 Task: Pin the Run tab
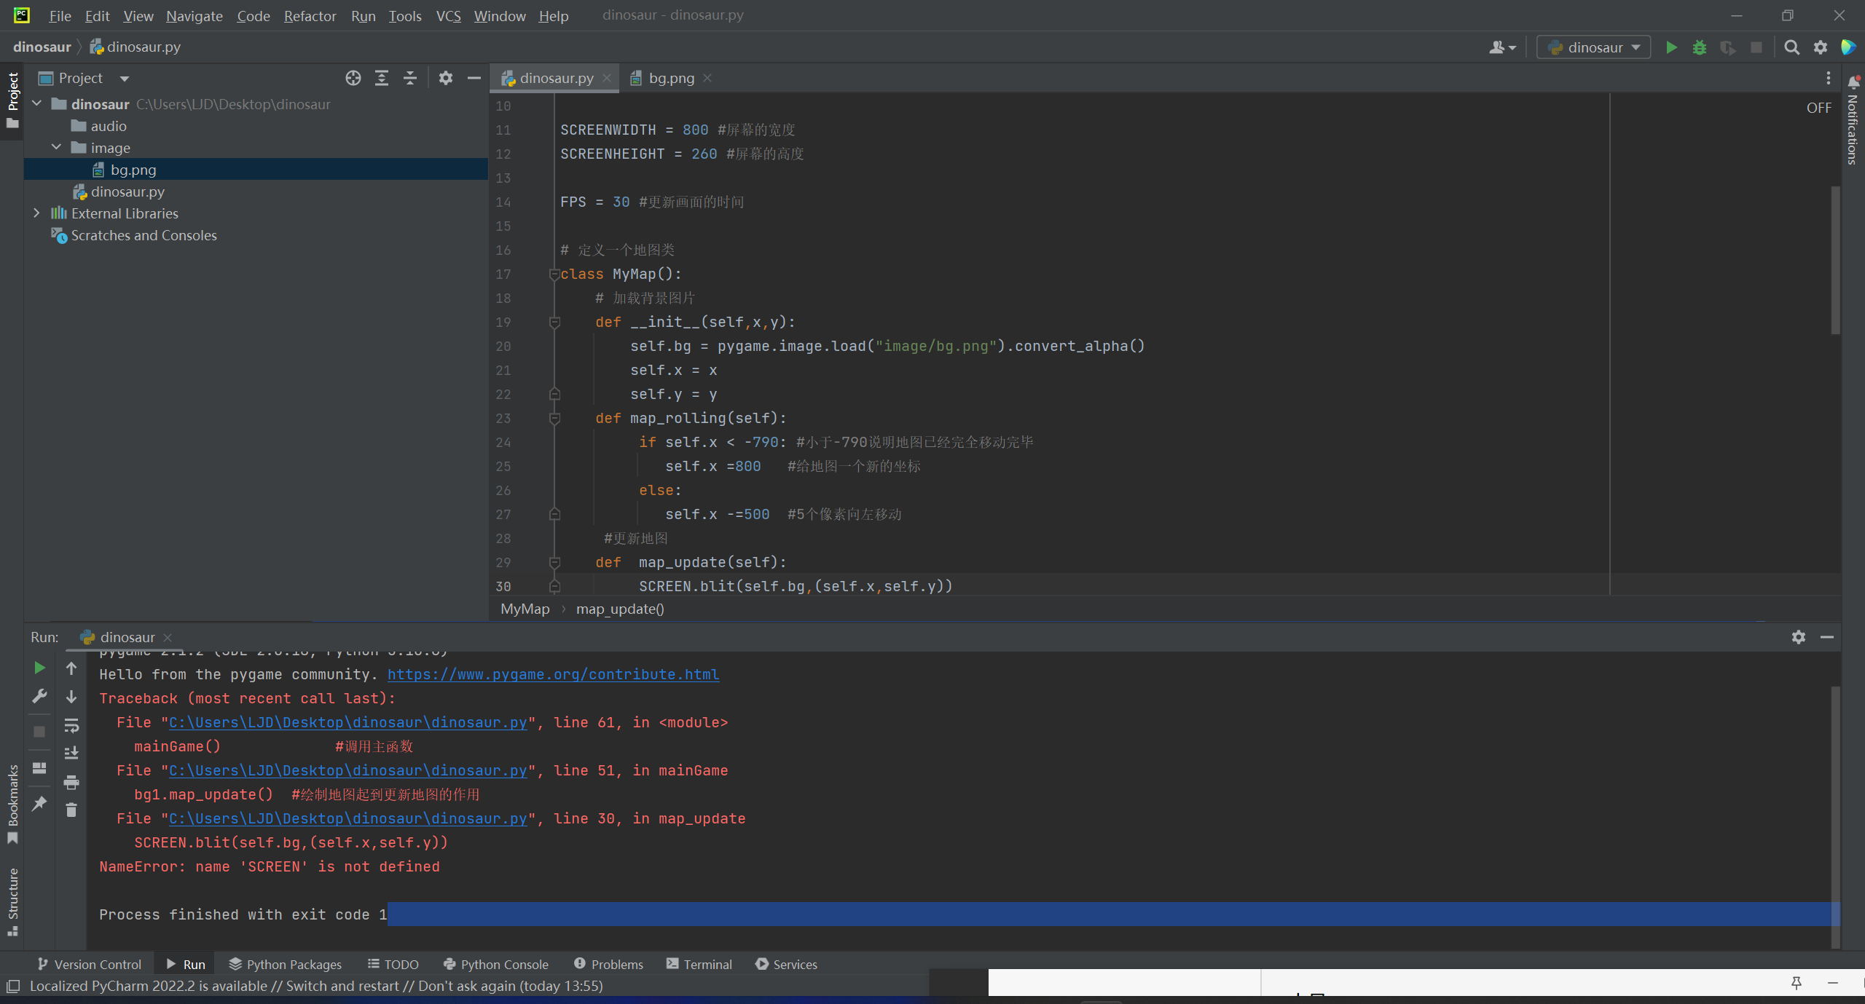39,804
